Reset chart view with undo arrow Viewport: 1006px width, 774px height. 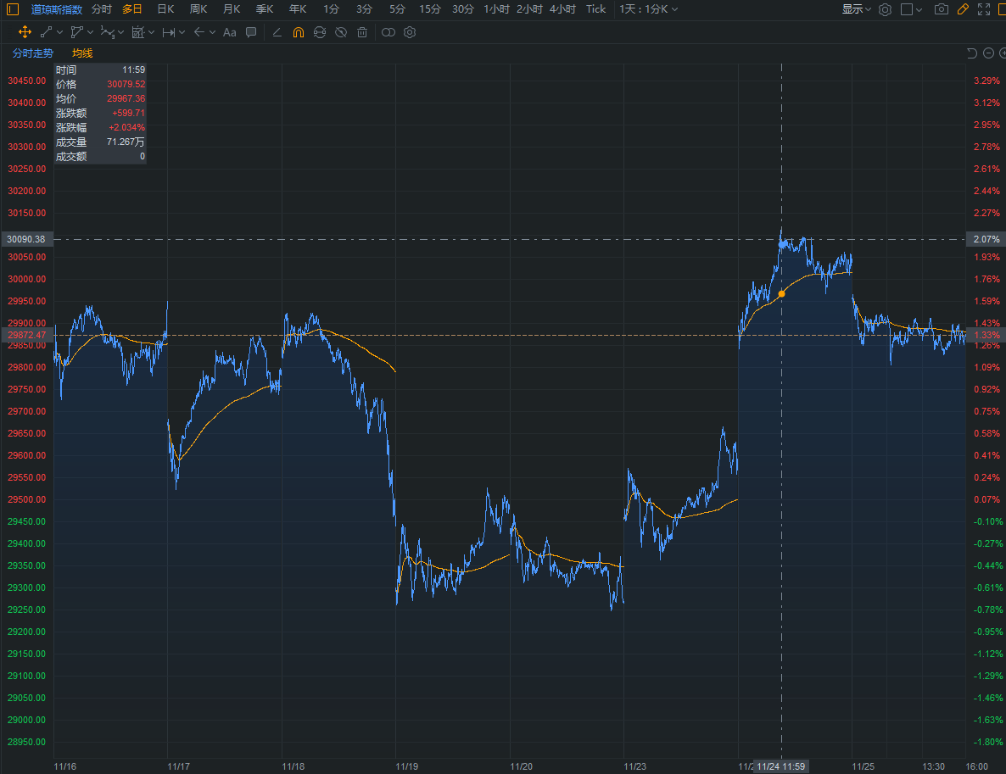coord(972,53)
